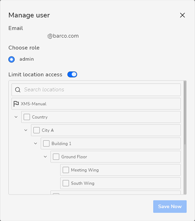
Task: Close the Manage user dialog
Action: [182, 15]
